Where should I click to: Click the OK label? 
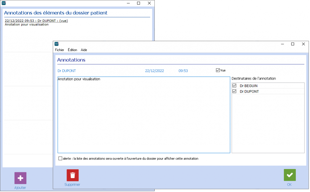coord(290,185)
